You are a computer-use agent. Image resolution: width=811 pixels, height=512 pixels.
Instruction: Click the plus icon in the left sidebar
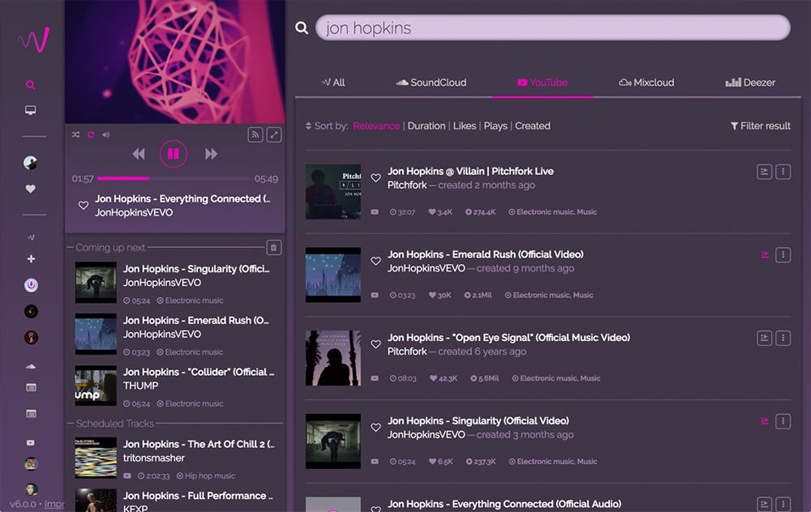click(x=31, y=259)
